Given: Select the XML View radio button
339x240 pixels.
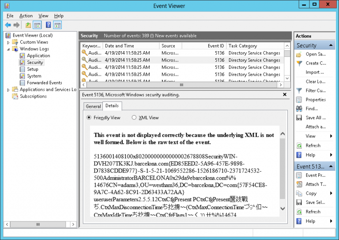Looking at the screenshot, I should (134, 117).
